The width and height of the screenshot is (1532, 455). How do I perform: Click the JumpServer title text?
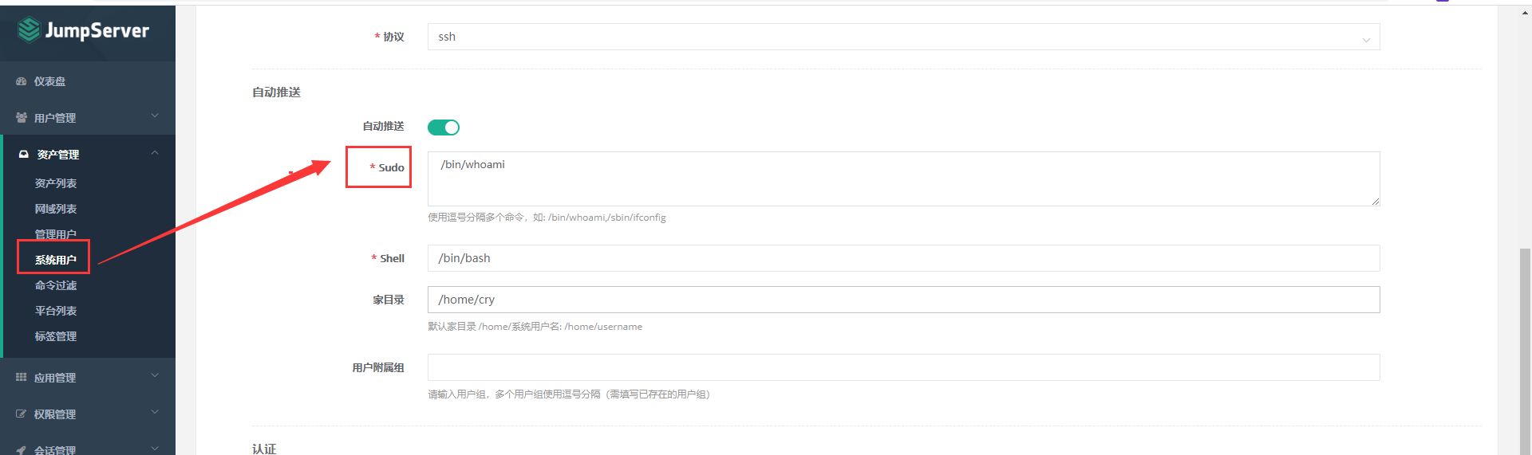pyautogui.click(x=97, y=31)
